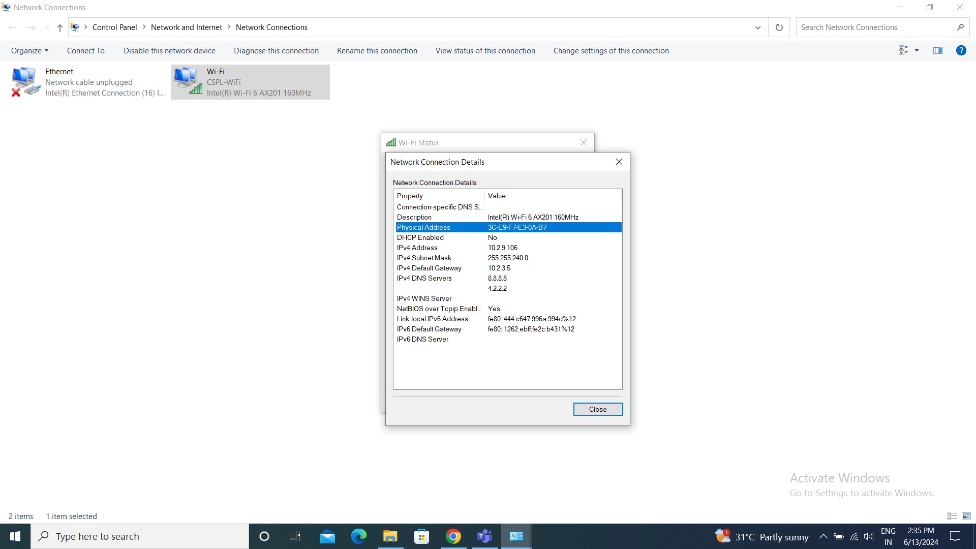The width and height of the screenshot is (976, 549).
Task: Close Network Connection Details with X
Action: [x=619, y=162]
